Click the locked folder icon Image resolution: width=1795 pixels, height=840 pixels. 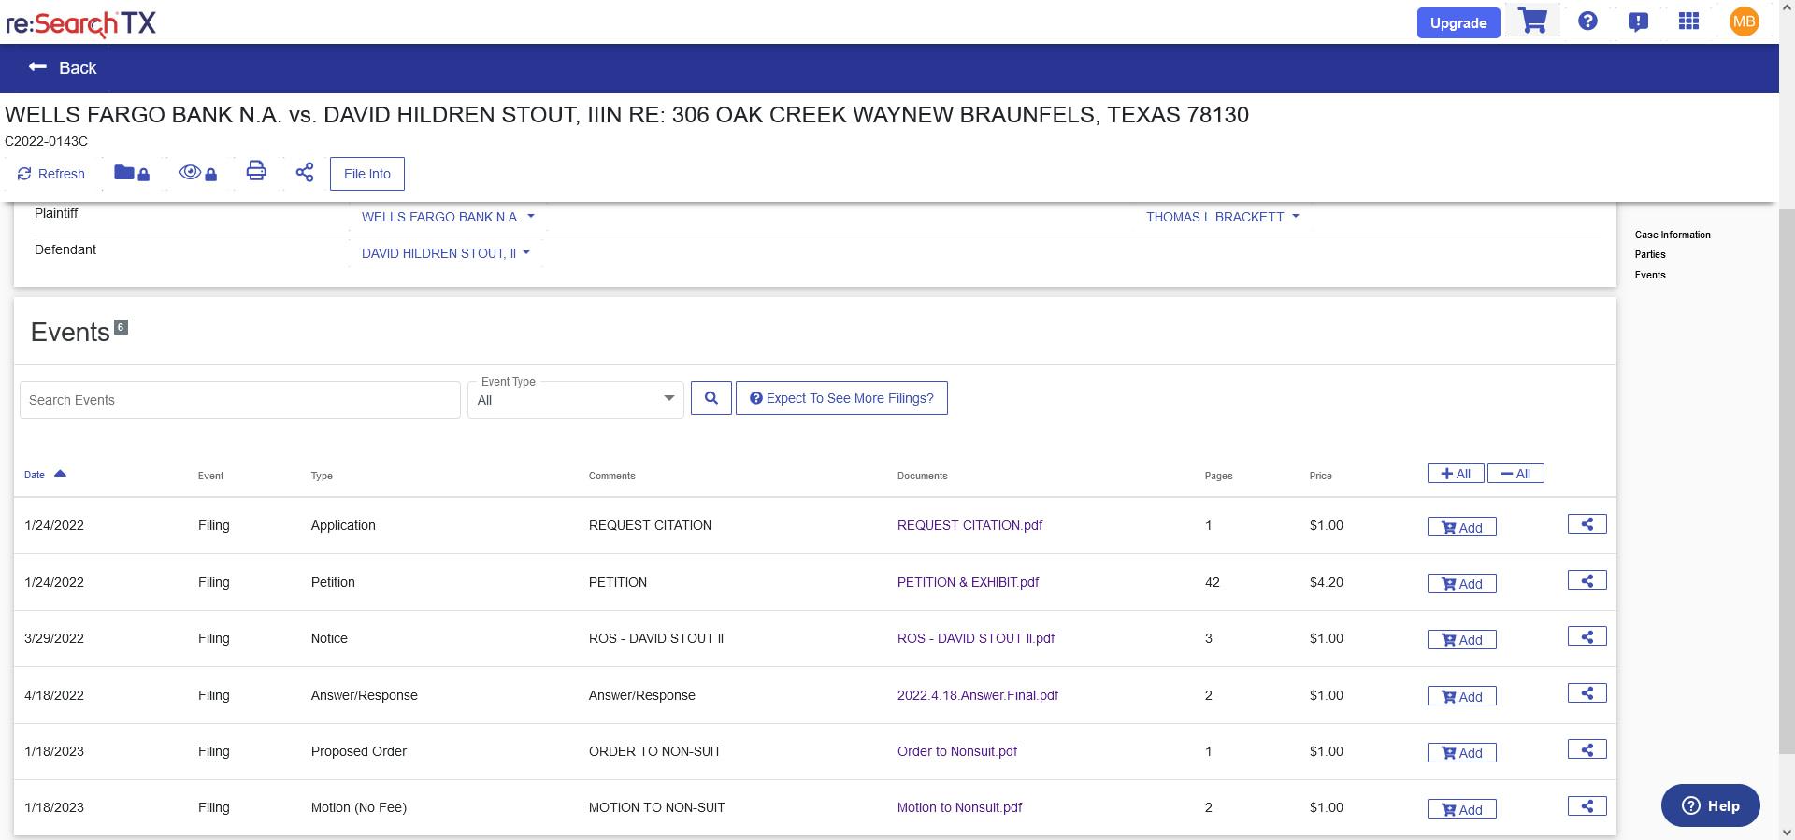coord(132,173)
